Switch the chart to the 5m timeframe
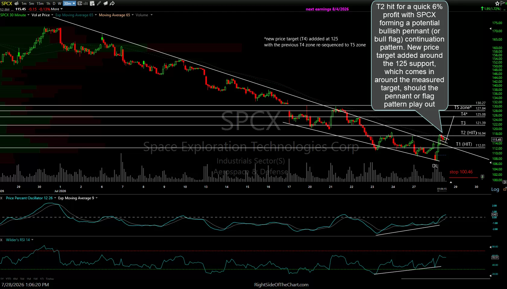 click(x=31, y=4)
